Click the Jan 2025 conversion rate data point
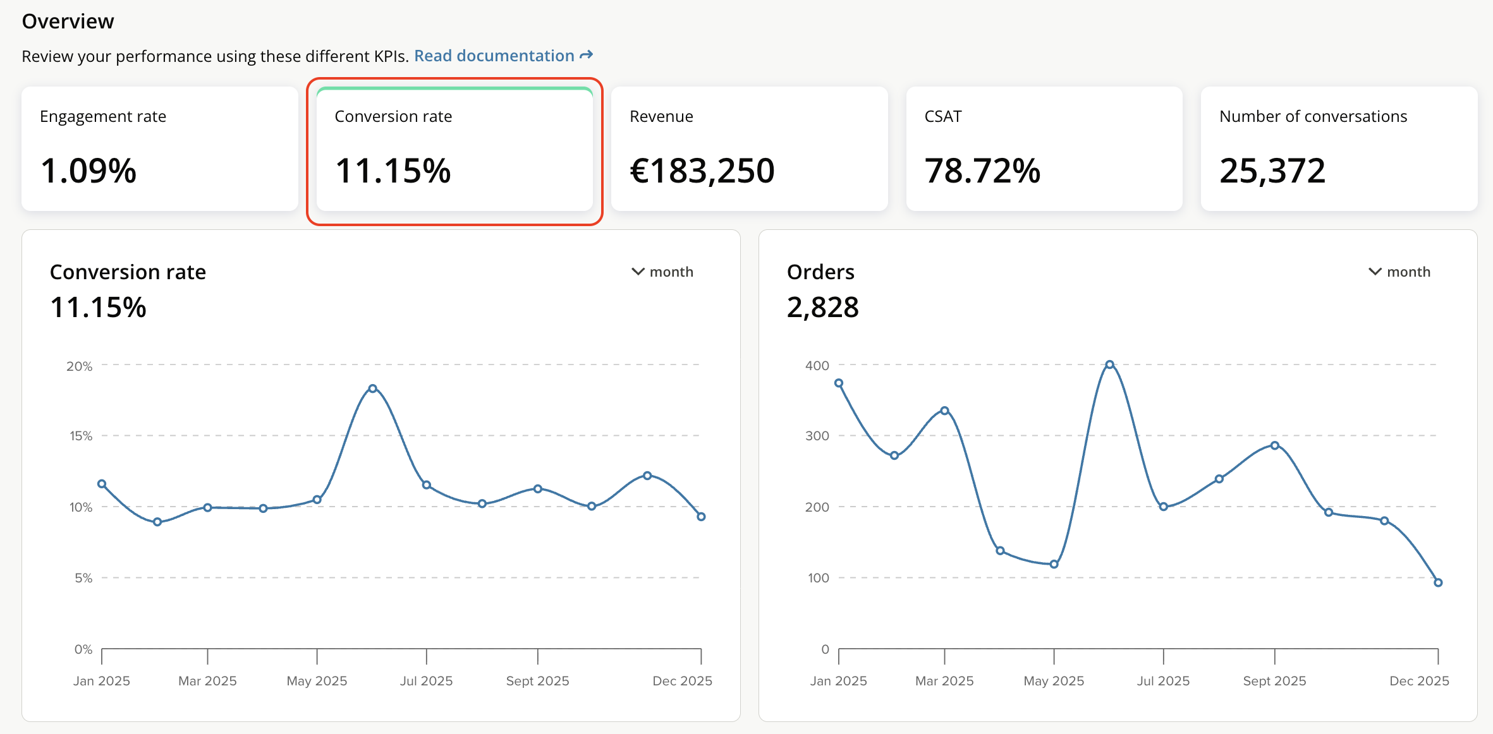 click(x=102, y=484)
